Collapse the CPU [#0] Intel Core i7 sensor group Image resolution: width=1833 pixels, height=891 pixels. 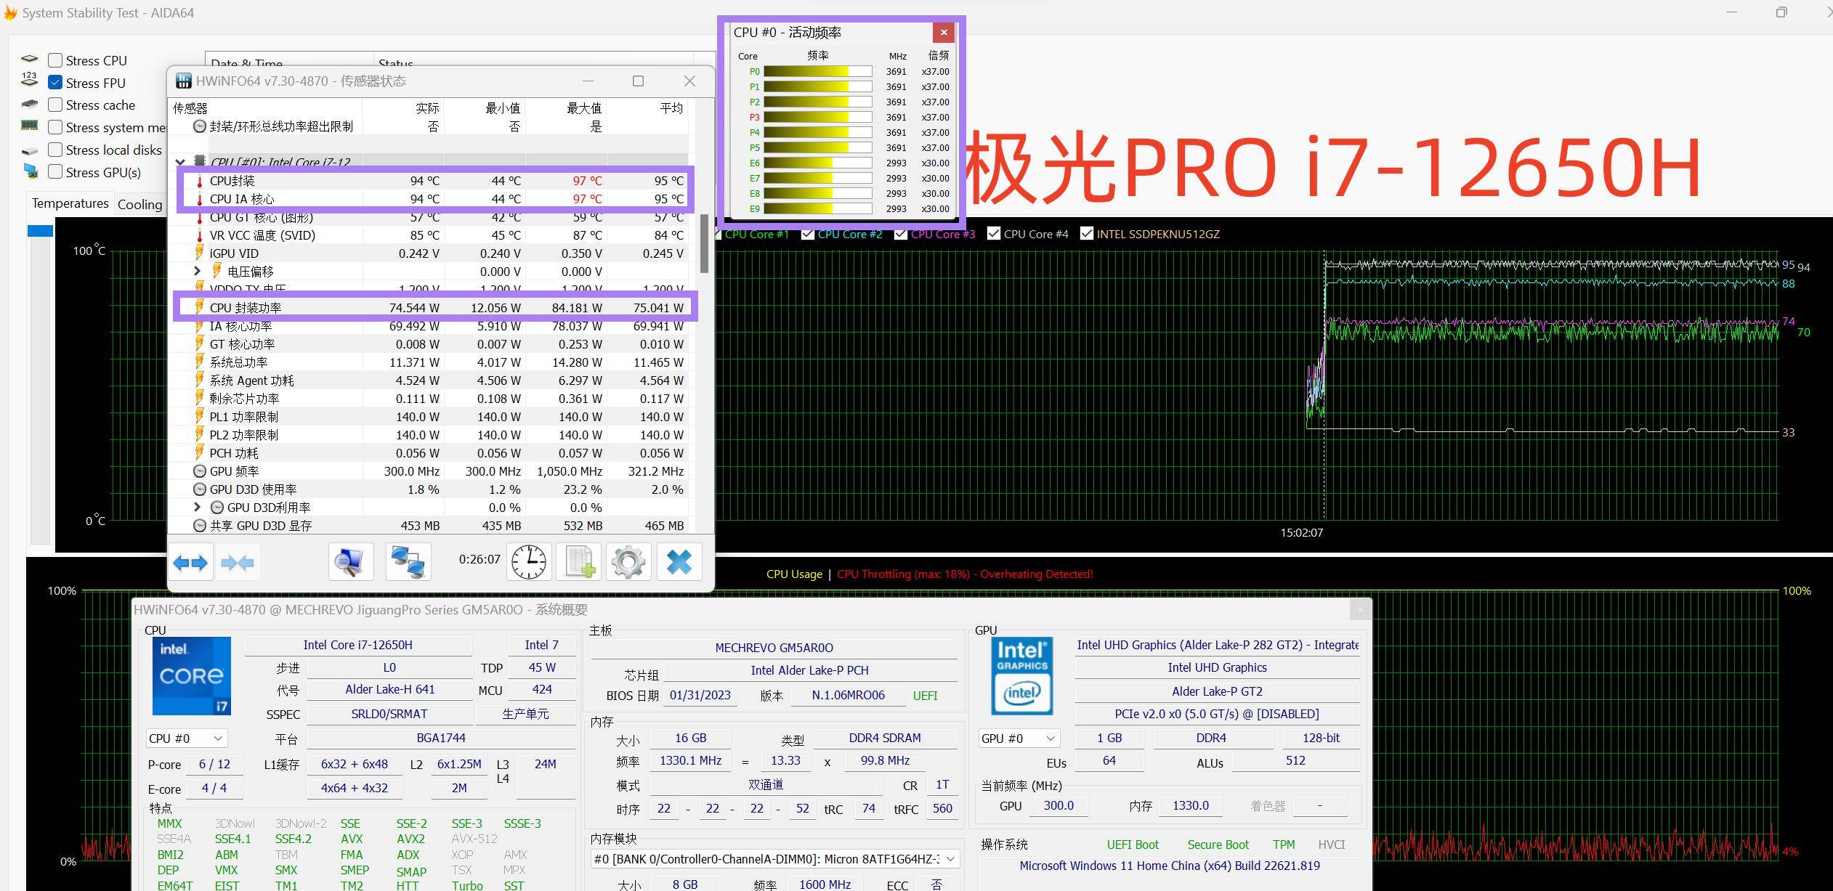coord(181,163)
